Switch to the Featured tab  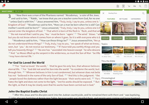point(111,19)
